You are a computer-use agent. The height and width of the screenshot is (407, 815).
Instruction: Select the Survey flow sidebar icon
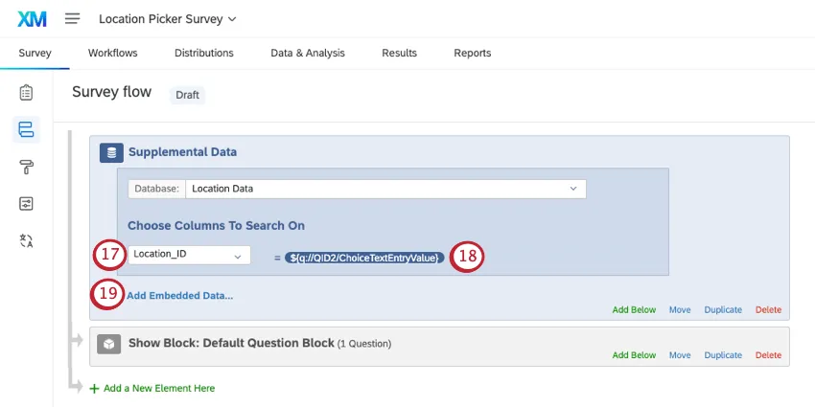[26, 129]
